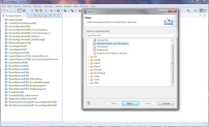
Task: Close the Package Explorer tab
Action: (x=24, y=16)
